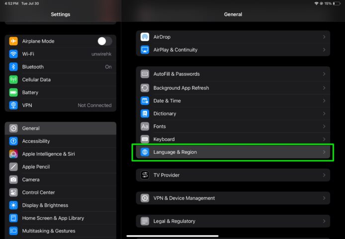345x239 pixels.
Task: Toggle the Airplane Mode switch
Action: pyautogui.click(x=104, y=41)
